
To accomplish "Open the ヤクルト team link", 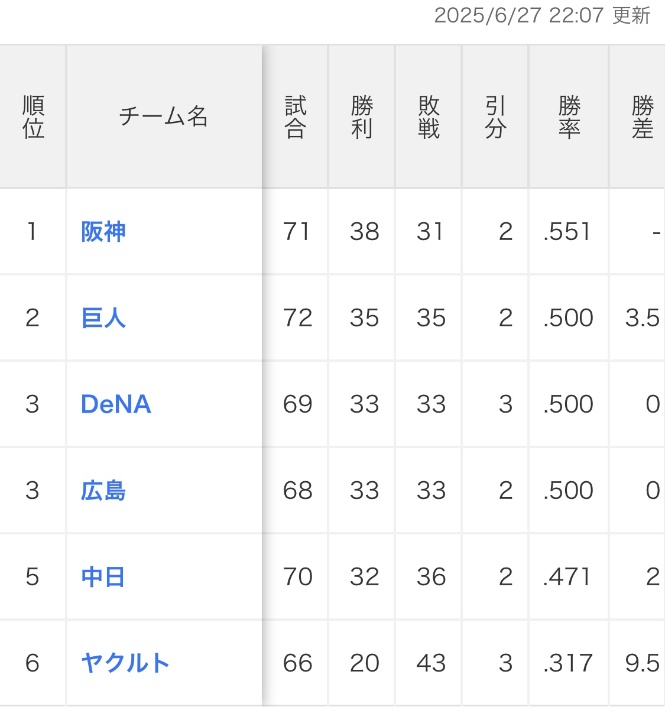I will [x=125, y=663].
